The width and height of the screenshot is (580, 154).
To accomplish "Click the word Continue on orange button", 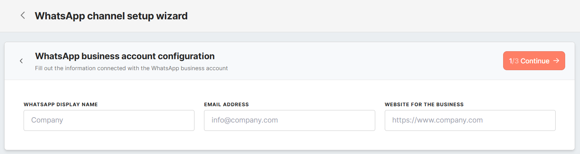I will coord(535,61).
